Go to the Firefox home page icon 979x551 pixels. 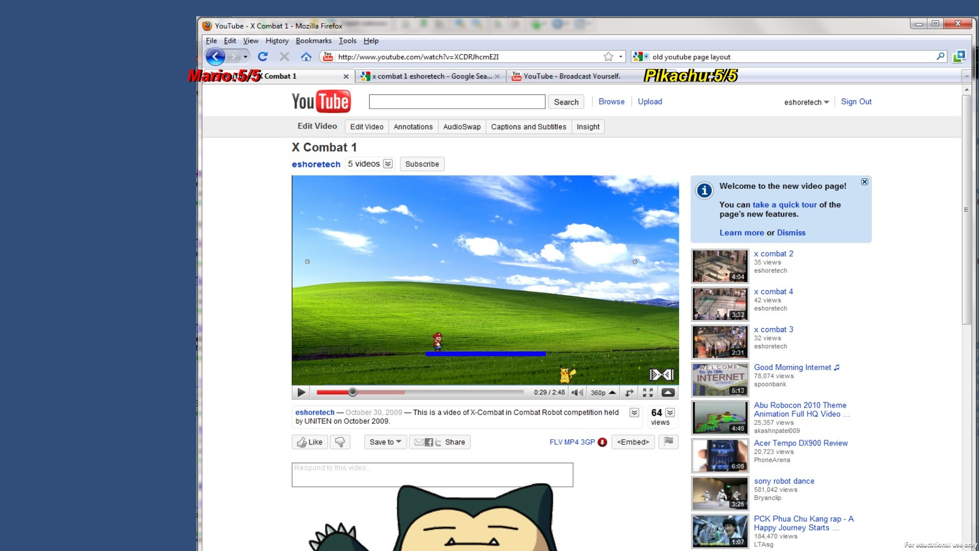(306, 57)
